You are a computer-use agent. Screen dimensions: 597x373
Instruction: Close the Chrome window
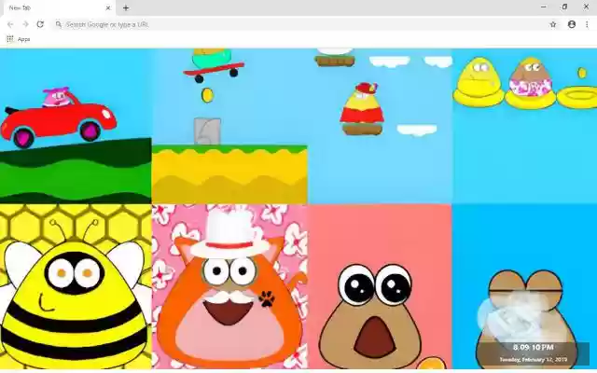586,7
